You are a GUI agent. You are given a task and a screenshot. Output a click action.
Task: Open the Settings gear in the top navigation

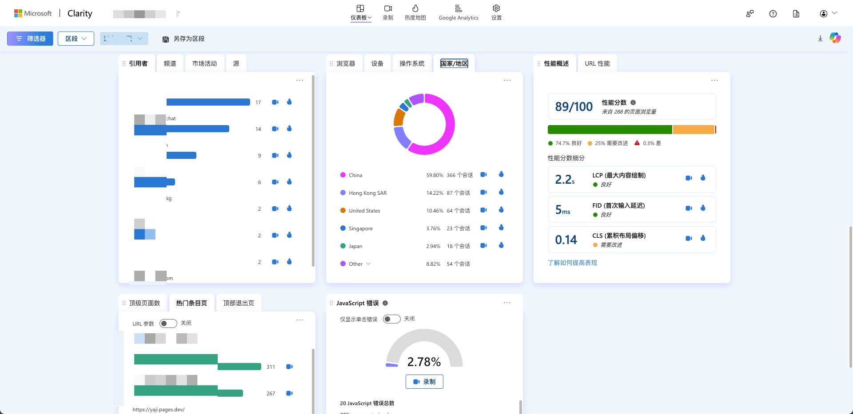[496, 12]
